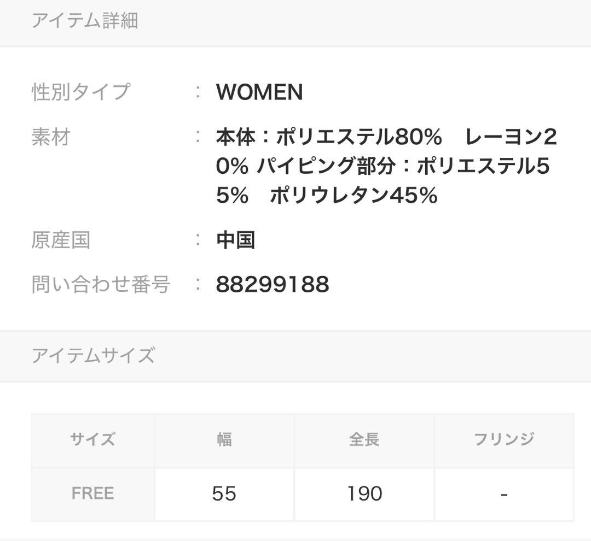Click the 中国 country value
The height and width of the screenshot is (541, 591).
[236, 240]
